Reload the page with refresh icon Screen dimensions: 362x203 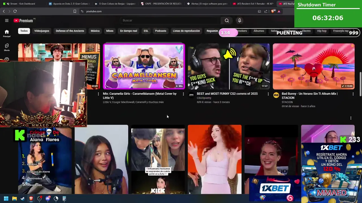(15, 11)
